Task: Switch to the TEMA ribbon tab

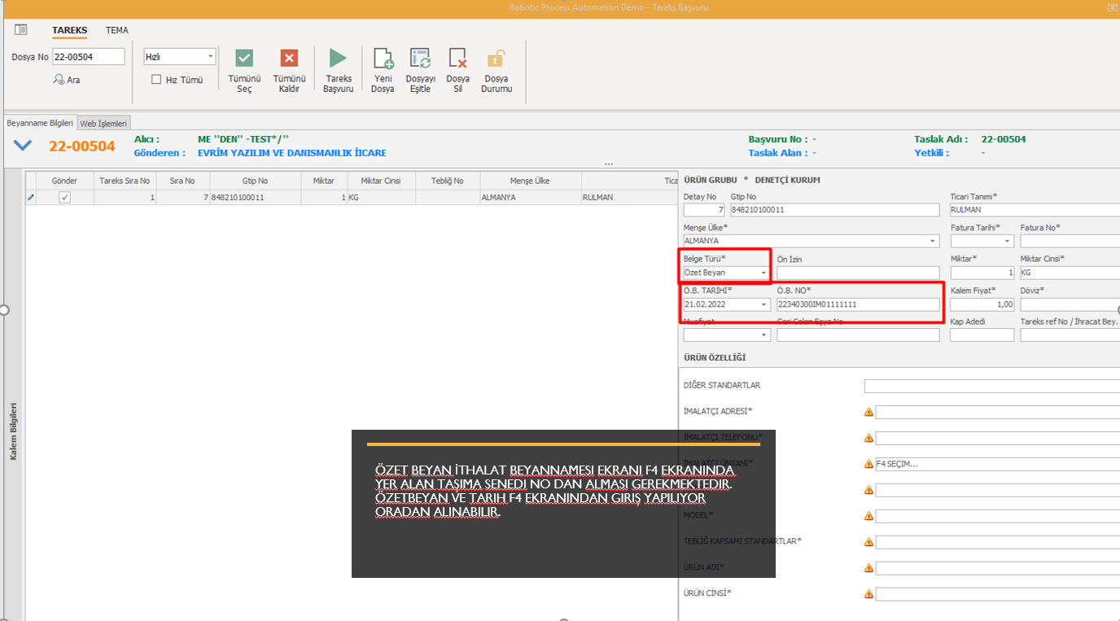Action: pyautogui.click(x=116, y=30)
